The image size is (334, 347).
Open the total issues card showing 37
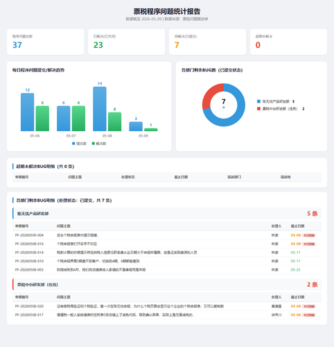pyautogui.click(x=46, y=42)
